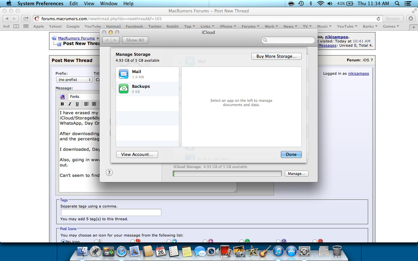Open Reminders checklist icon in Dock

point(173,252)
